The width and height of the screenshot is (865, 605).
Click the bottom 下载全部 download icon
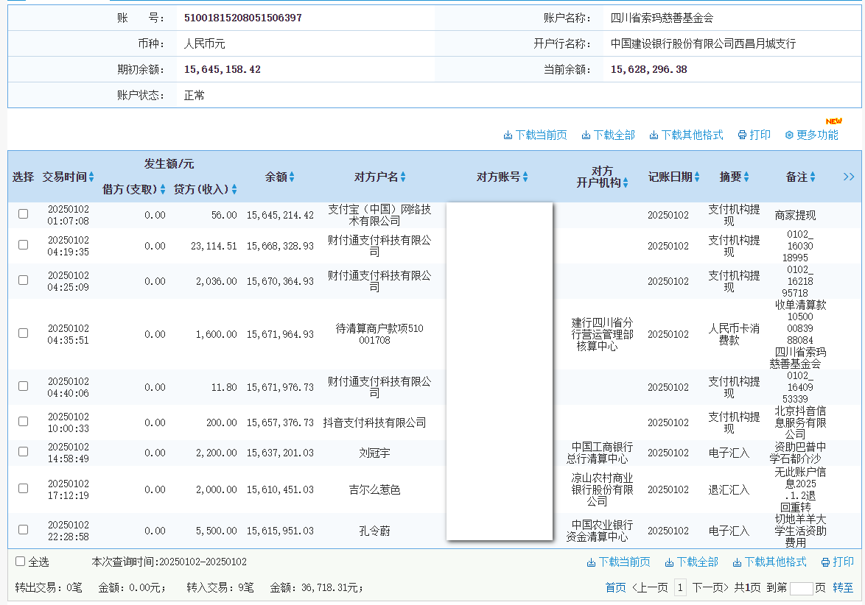(669, 562)
